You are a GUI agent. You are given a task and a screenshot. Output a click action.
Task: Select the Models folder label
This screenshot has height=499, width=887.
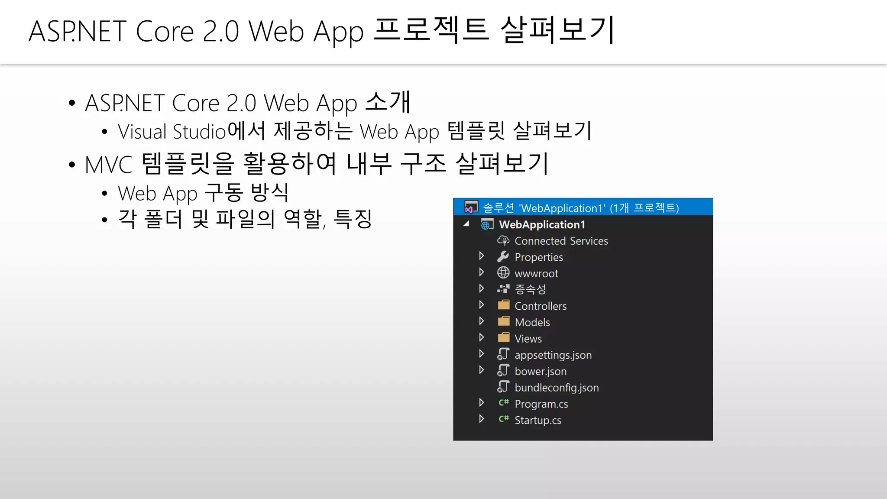click(532, 322)
